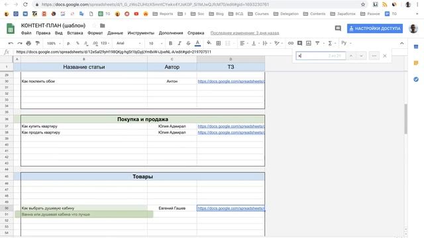Image resolution: width=424 pixels, height=238 pixels.
Task: Open the Данные menu
Action: [x=115, y=33]
